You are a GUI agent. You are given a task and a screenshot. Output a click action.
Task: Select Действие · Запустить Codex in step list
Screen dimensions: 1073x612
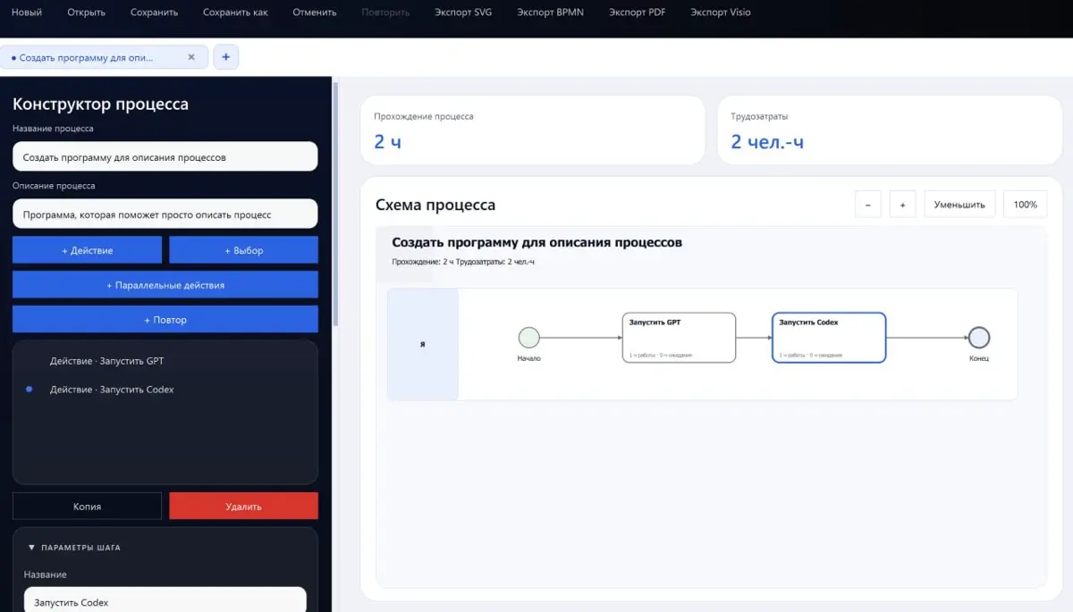tap(165, 390)
